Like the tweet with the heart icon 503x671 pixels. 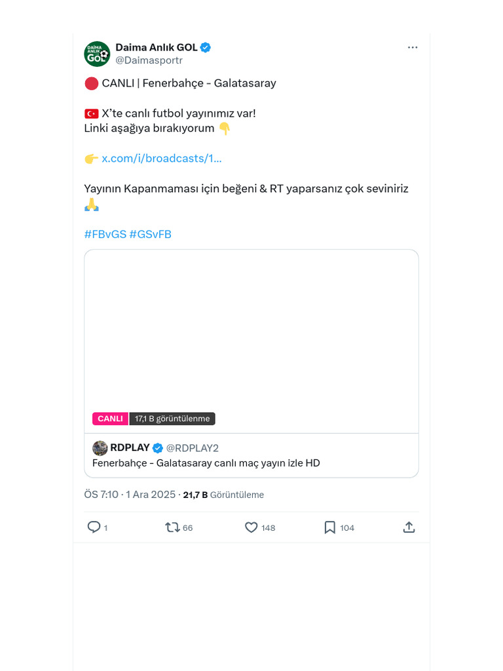(251, 527)
